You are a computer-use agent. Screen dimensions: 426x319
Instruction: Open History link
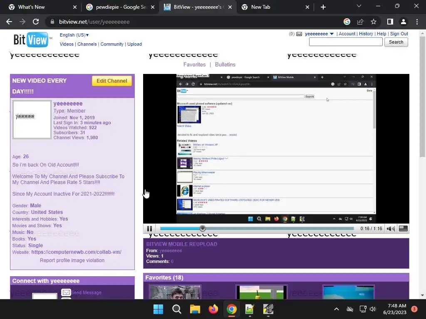(366, 34)
